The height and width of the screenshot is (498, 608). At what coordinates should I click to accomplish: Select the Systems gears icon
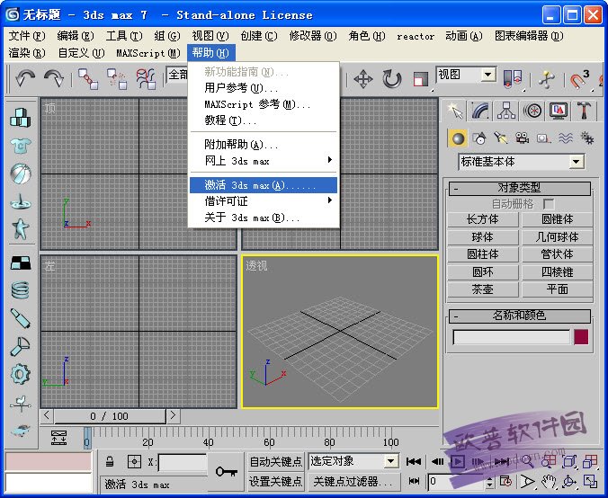tap(586, 138)
